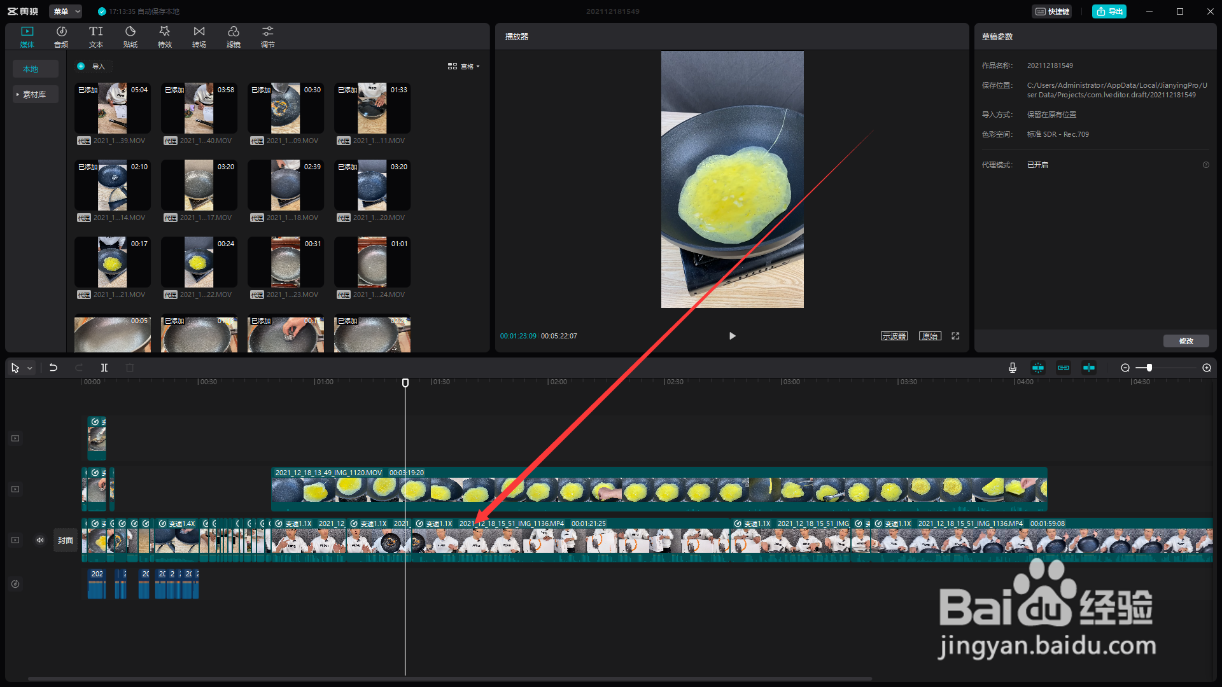1222x687 pixels.
Task: Click the zoom in timeline icon
Action: [1206, 368]
